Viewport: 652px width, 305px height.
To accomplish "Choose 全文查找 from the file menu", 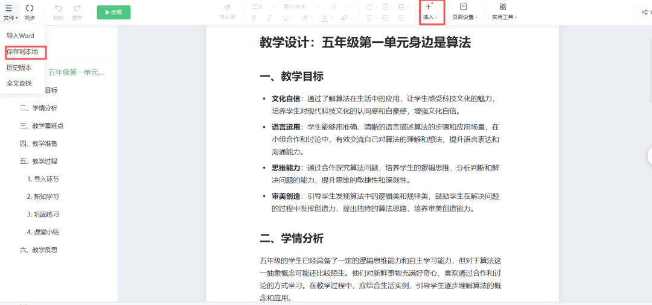I will click(x=19, y=83).
